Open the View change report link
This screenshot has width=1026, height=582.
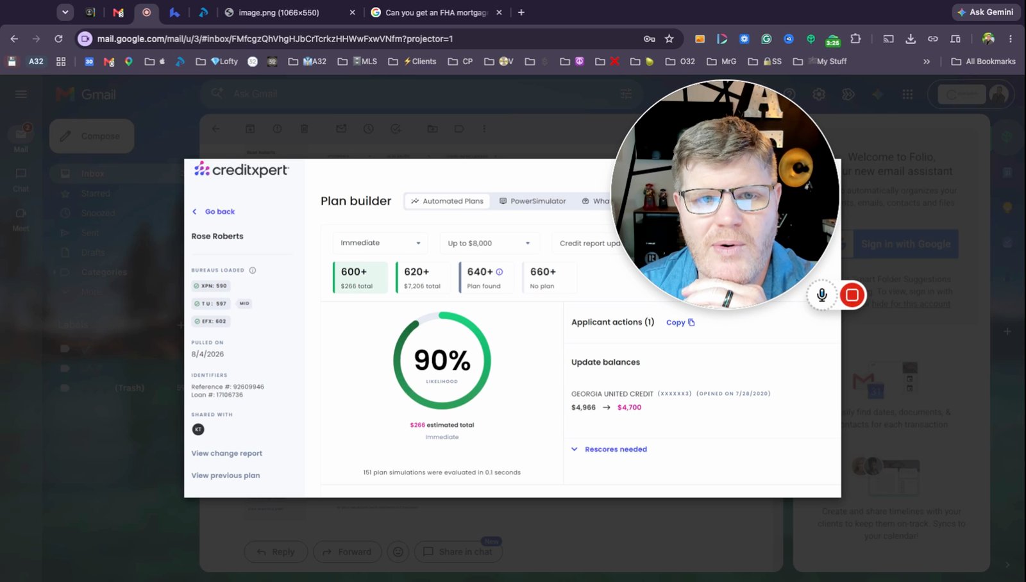click(x=226, y=453)
